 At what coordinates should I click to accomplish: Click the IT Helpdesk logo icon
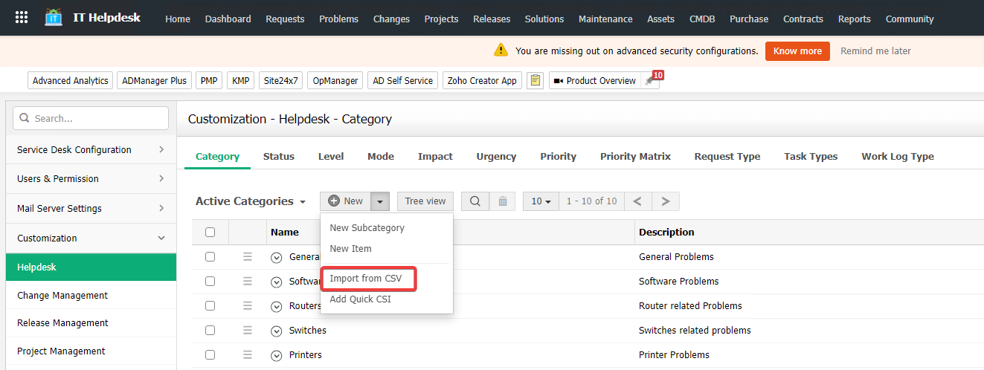tap(54, 18)
